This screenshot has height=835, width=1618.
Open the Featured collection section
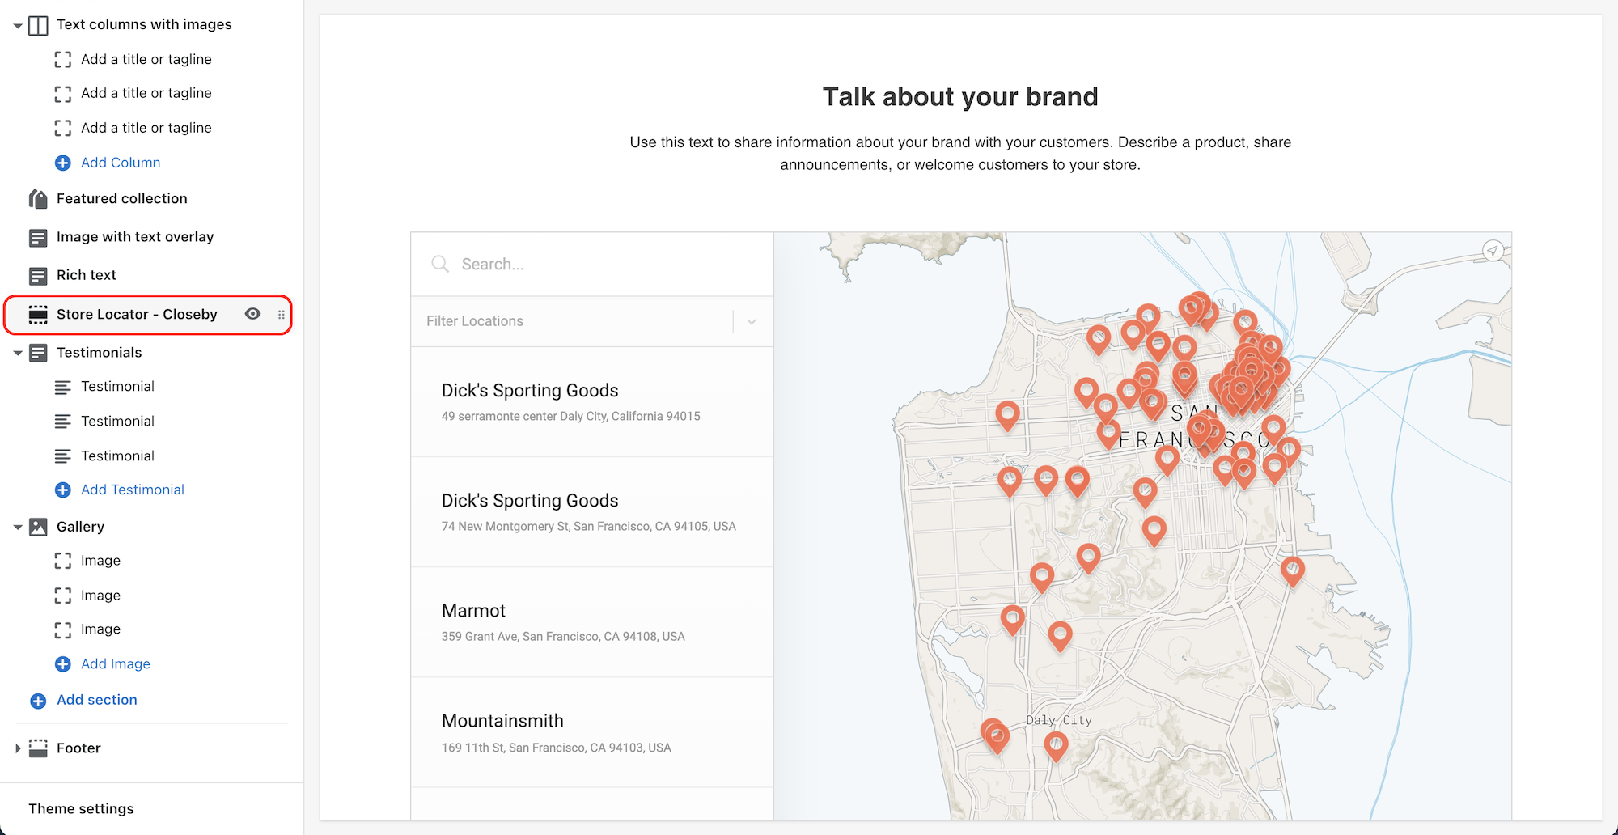(122, 198)
